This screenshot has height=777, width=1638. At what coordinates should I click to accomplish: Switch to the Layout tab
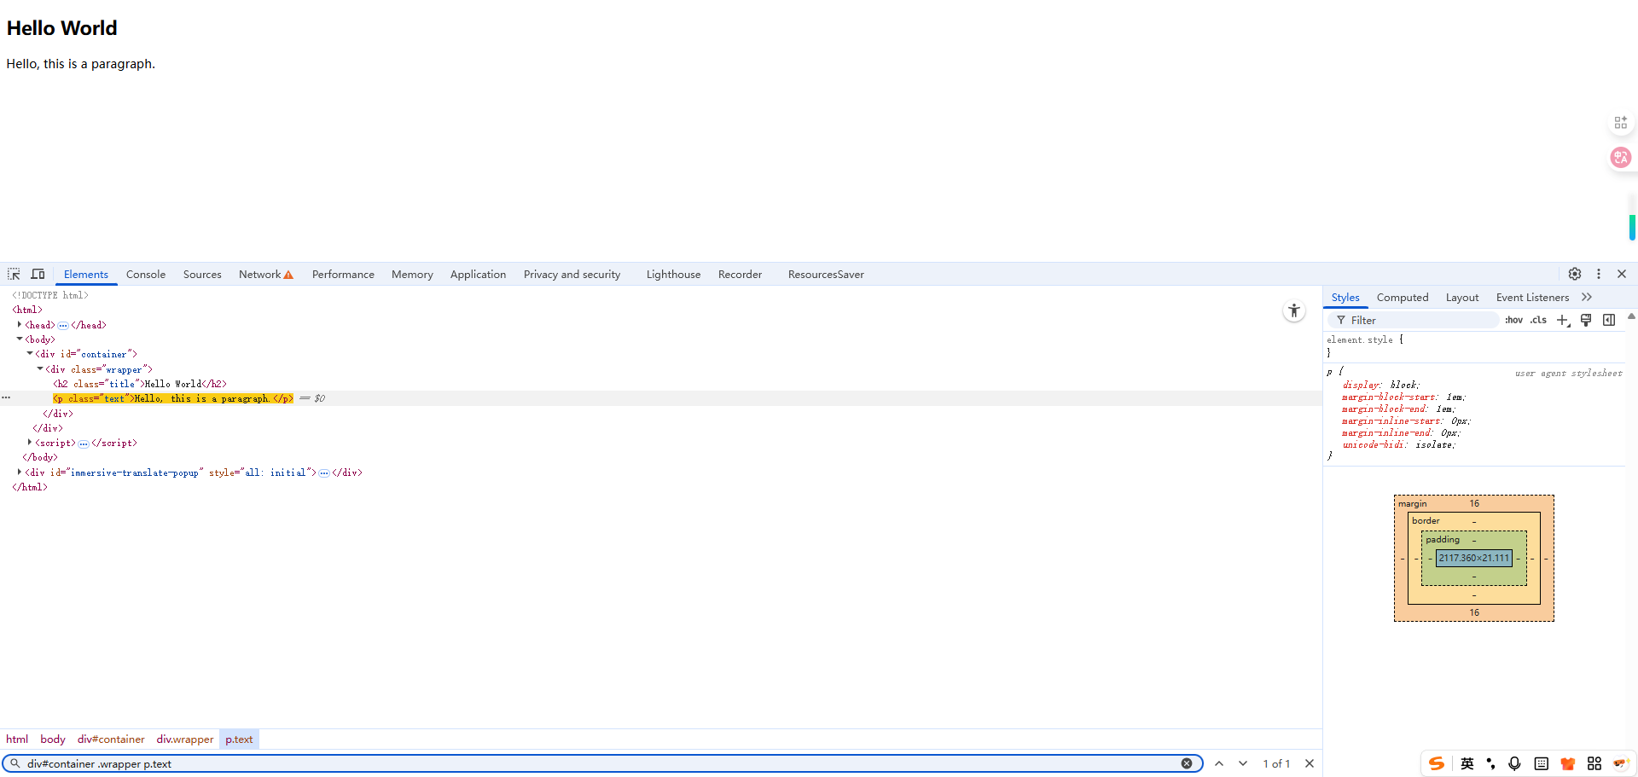click(1462, 297)
